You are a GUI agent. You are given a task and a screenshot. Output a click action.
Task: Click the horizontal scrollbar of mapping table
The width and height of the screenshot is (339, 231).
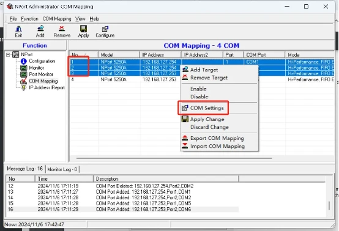[x=174, y=158]
